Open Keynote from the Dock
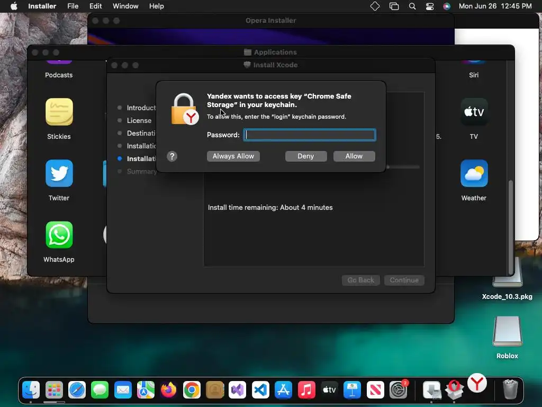Screen dimensions: 542x407 [352, 391]
